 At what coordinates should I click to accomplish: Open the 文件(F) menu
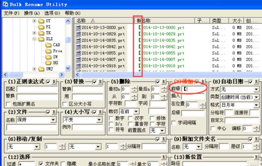point(11,13)
